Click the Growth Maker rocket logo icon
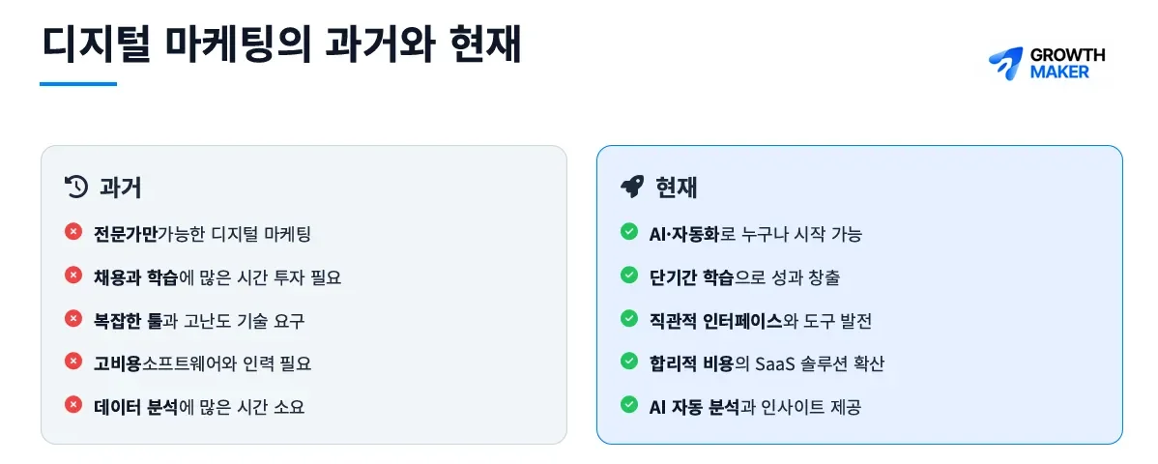 (1005, 64)
